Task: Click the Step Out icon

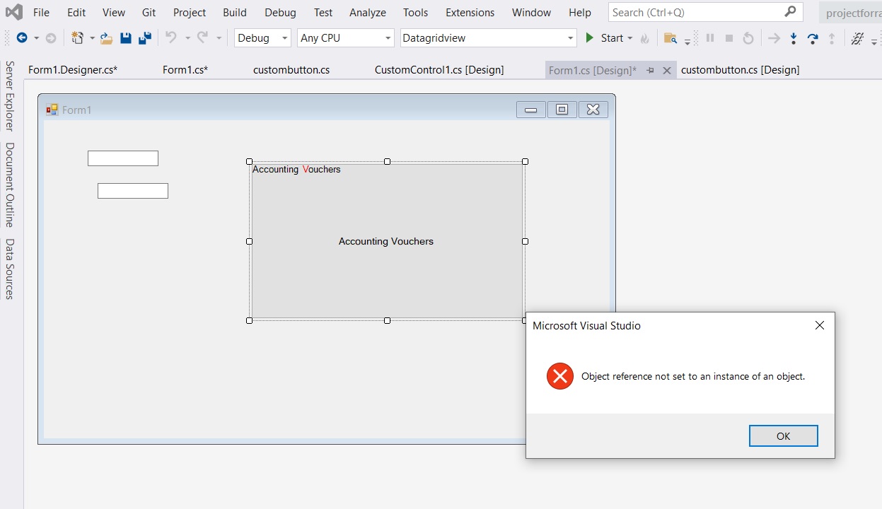Action: (x=832, y=38)
